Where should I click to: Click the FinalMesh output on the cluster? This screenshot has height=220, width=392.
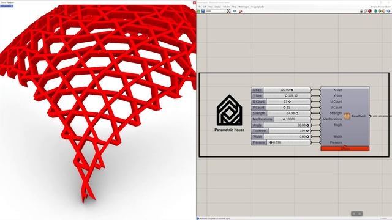(359, 116)
